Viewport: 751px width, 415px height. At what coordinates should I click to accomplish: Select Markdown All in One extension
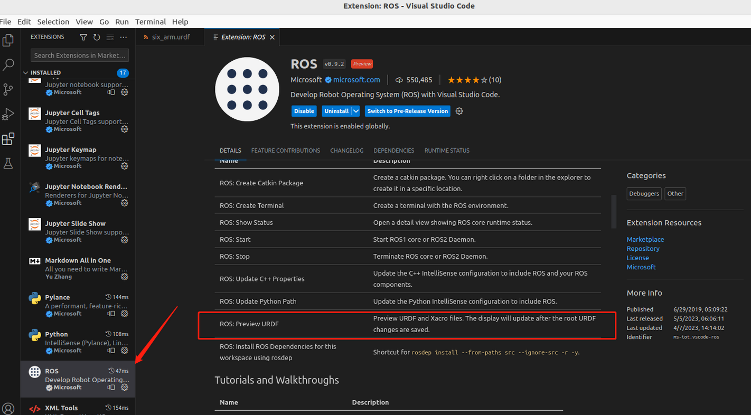point(78,268)
